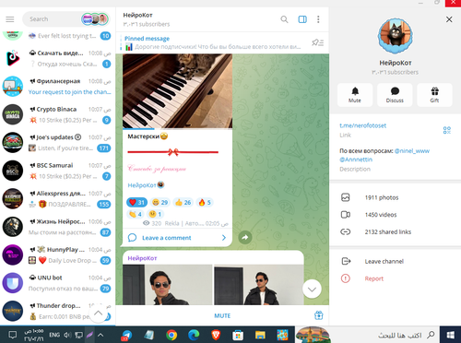Open the Скачать виде... bot chat

[57, 58]
